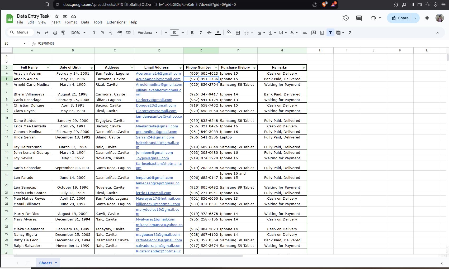Click the print icon in toolbar
449x269 pixels.
click(x=55, y=33)
